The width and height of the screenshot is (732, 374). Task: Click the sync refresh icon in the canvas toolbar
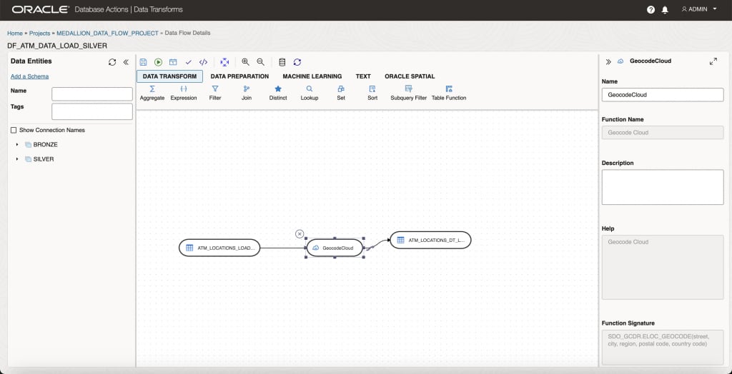click(x=297, y=62)
